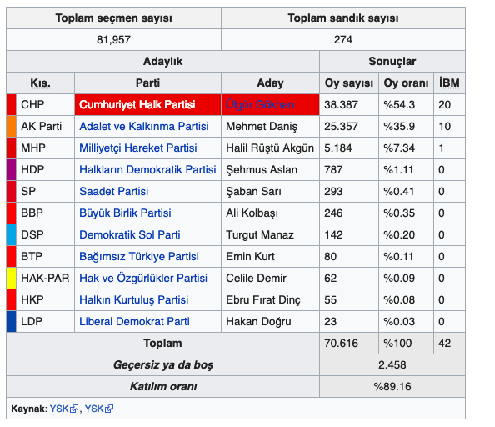The height and width of the screenshot is (427, 495).
Task: Click candidate name Şehmus Aslan
Action: click(262, 169)
